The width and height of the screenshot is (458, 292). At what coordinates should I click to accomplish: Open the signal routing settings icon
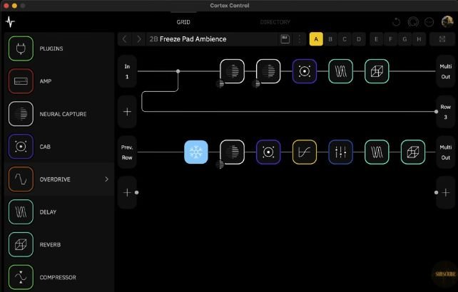pos(442,39)
